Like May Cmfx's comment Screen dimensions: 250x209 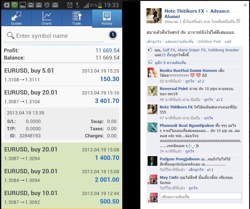(x=193, y=188)
